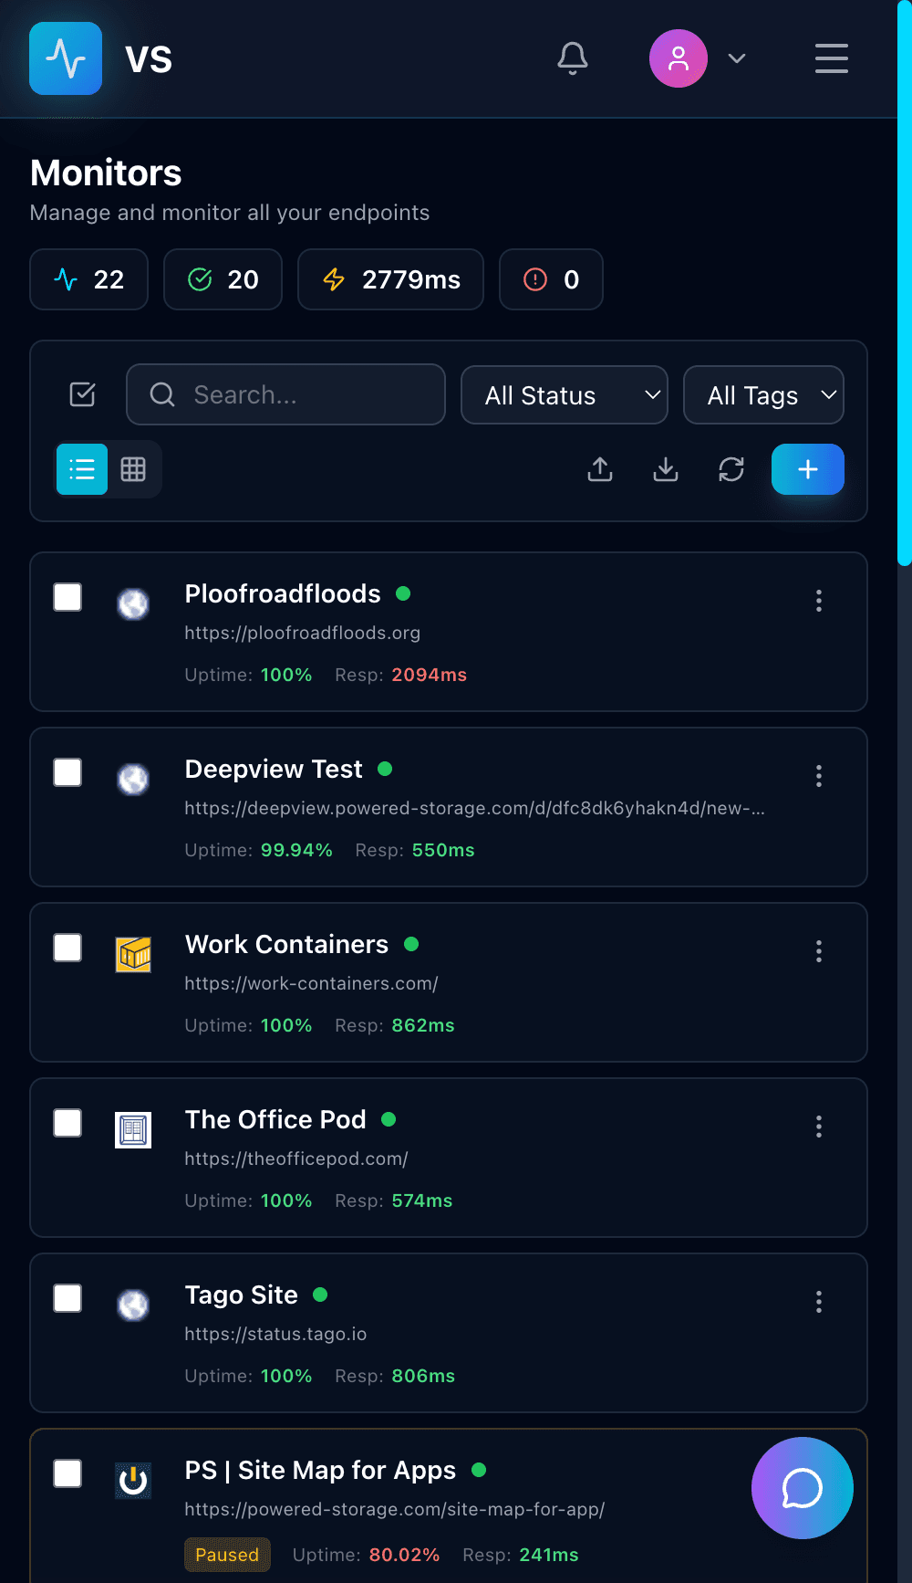
Task: Focus the Search monitors field
Action: click(x=286, y=394)
